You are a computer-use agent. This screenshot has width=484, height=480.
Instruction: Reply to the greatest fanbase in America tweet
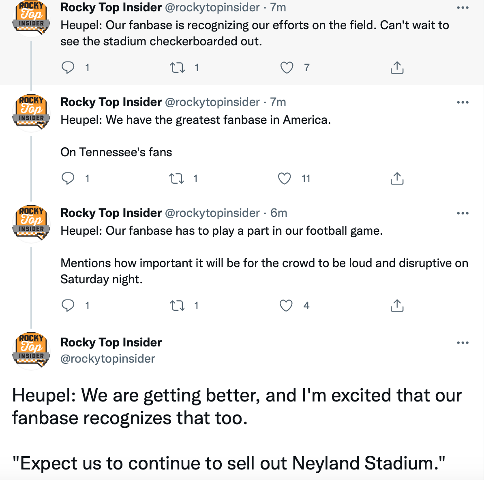coord(68,178)
